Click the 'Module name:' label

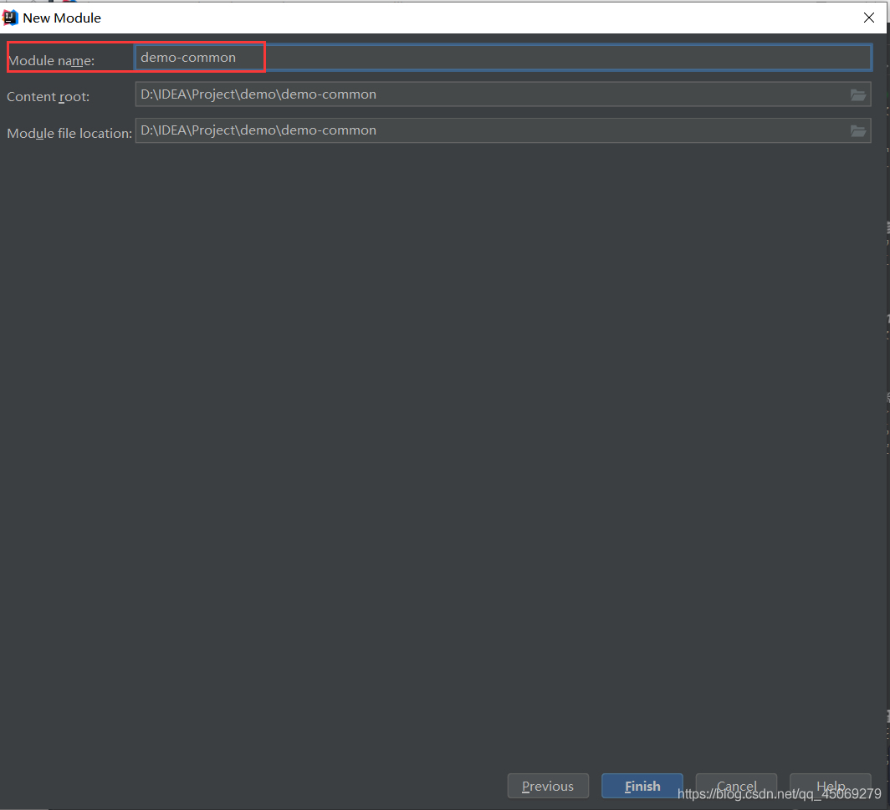coord(52,61)
